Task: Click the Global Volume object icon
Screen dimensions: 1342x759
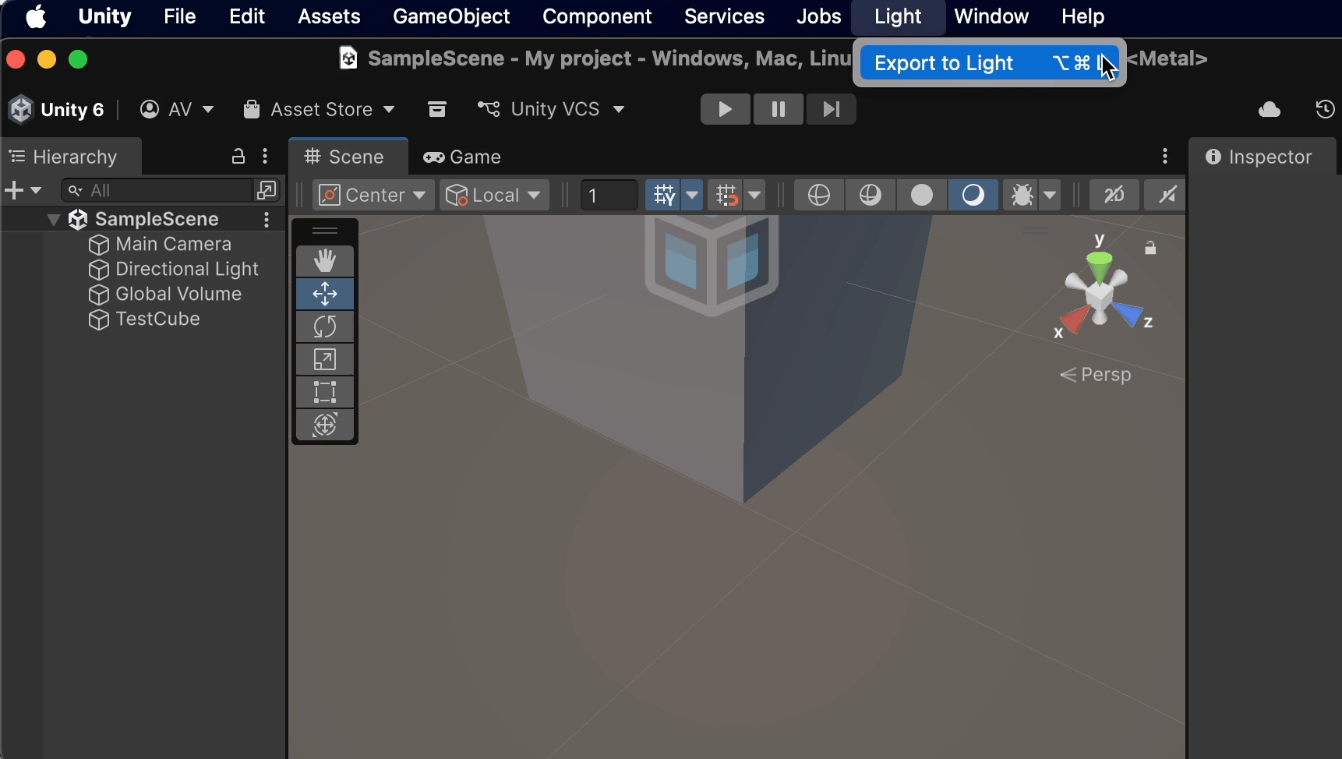Action: coord(99,295)
